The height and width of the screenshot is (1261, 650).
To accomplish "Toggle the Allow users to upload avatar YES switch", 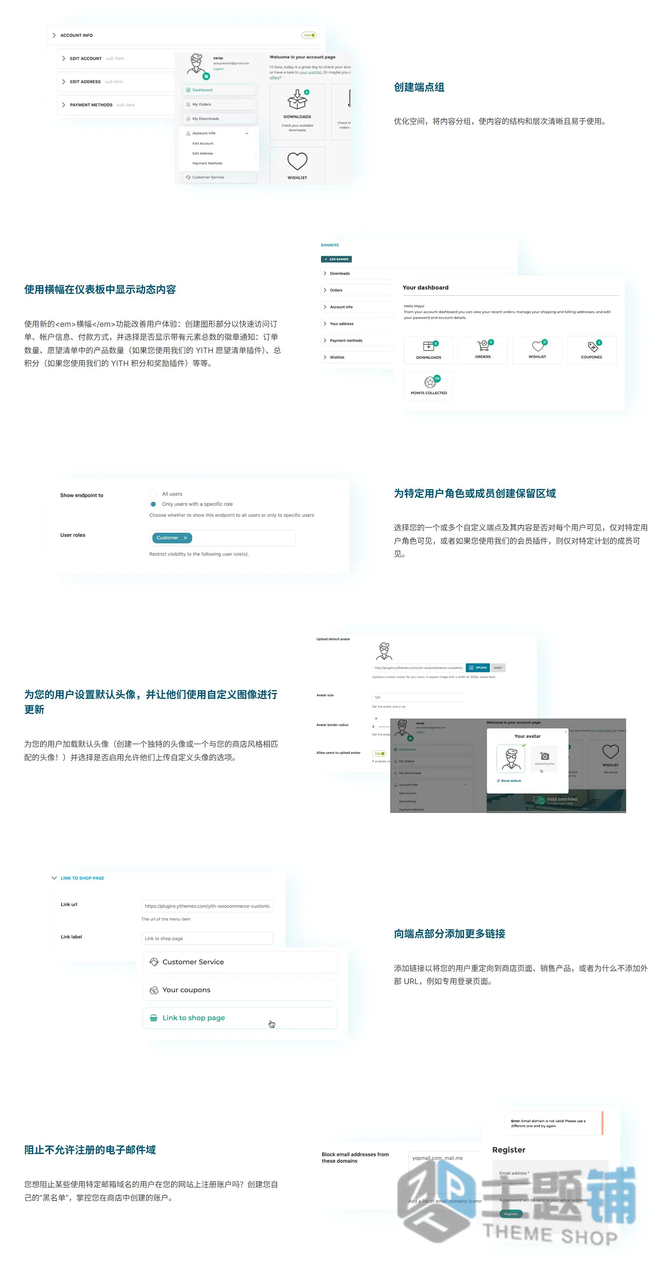I will (x=379, y=753).
